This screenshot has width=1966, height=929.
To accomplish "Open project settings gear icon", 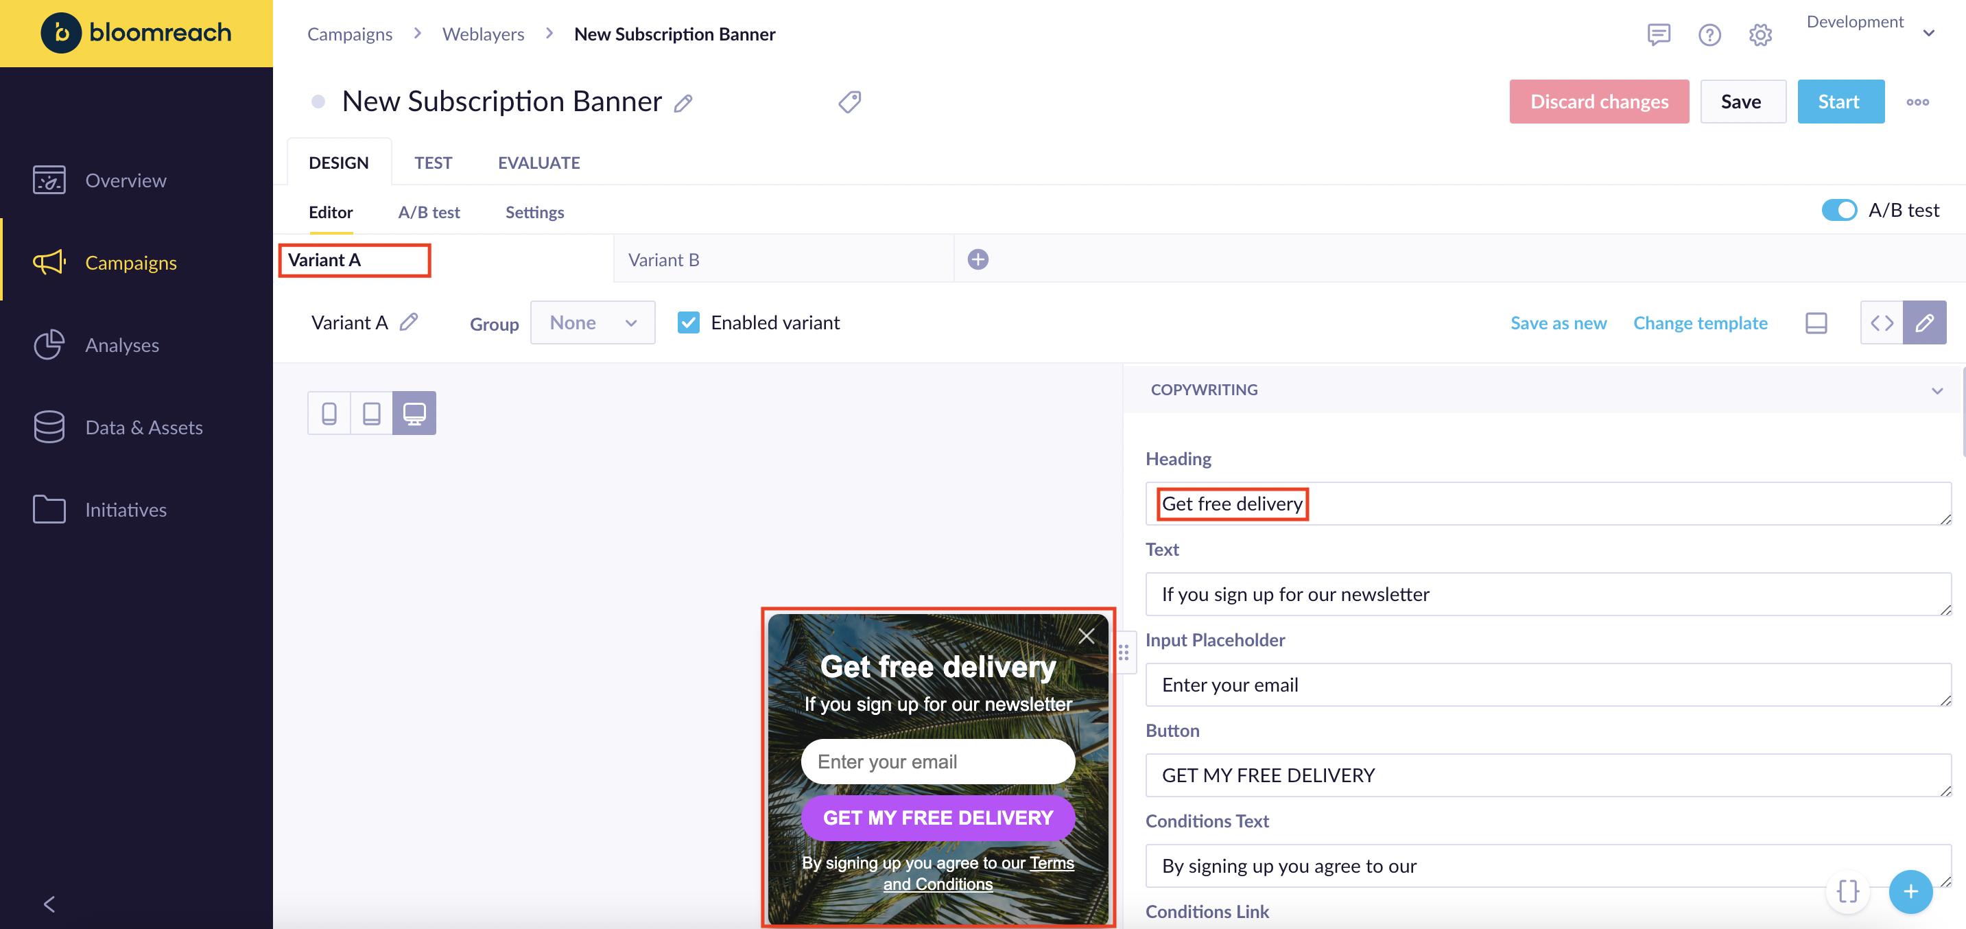I will coord(1760,34).
